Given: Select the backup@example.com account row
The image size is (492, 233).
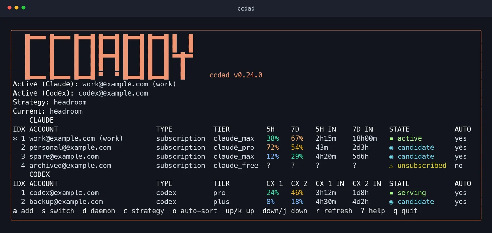Looking at the screenshot, I should tap(242, 202).
